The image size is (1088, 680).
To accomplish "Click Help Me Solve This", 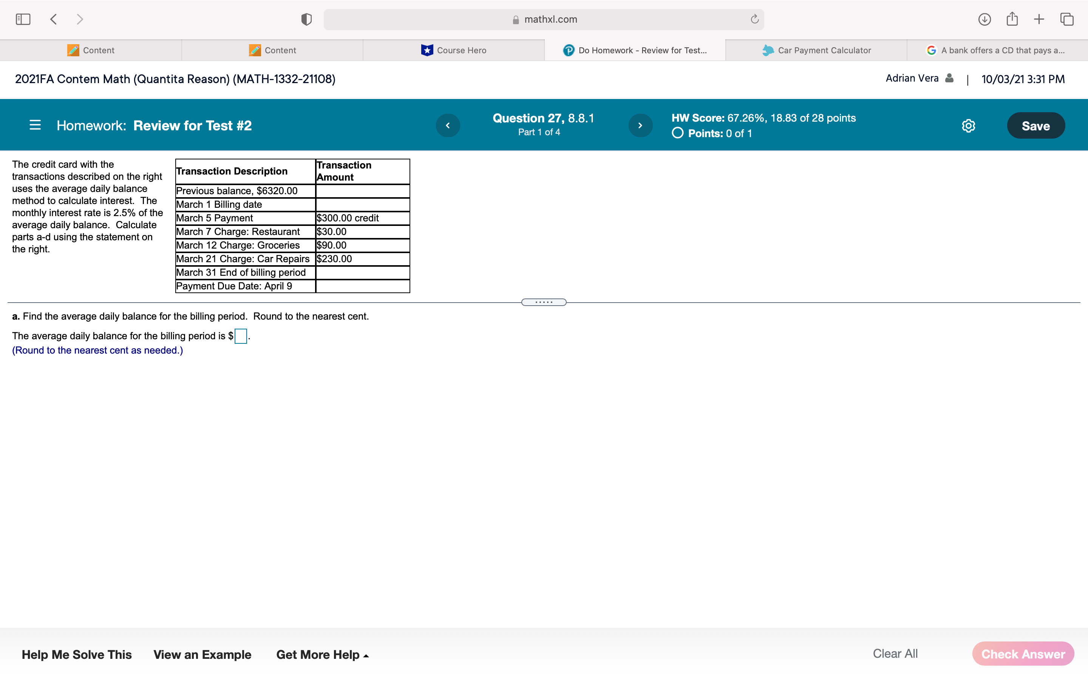I will pyautogui.click(x=76, y=654).
